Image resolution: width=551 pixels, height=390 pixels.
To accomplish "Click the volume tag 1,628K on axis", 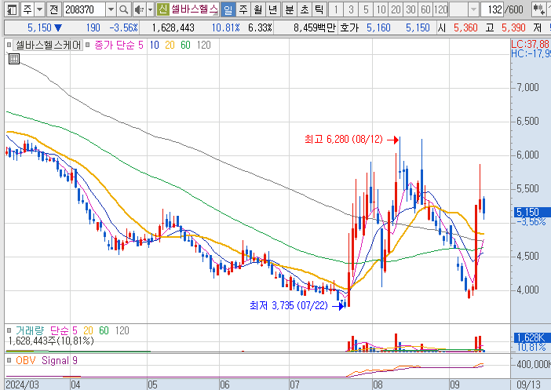I will [531, 337].
